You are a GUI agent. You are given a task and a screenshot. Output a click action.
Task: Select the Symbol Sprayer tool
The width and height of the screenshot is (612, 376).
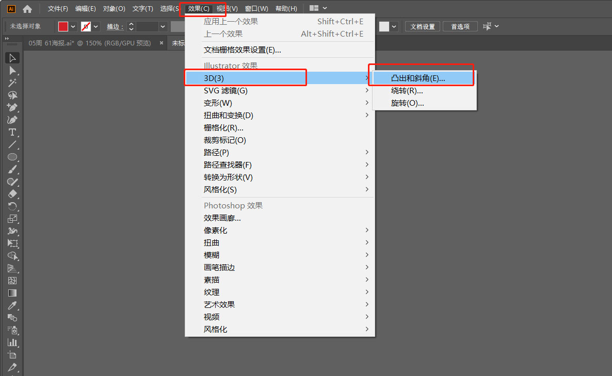(12, 330)
